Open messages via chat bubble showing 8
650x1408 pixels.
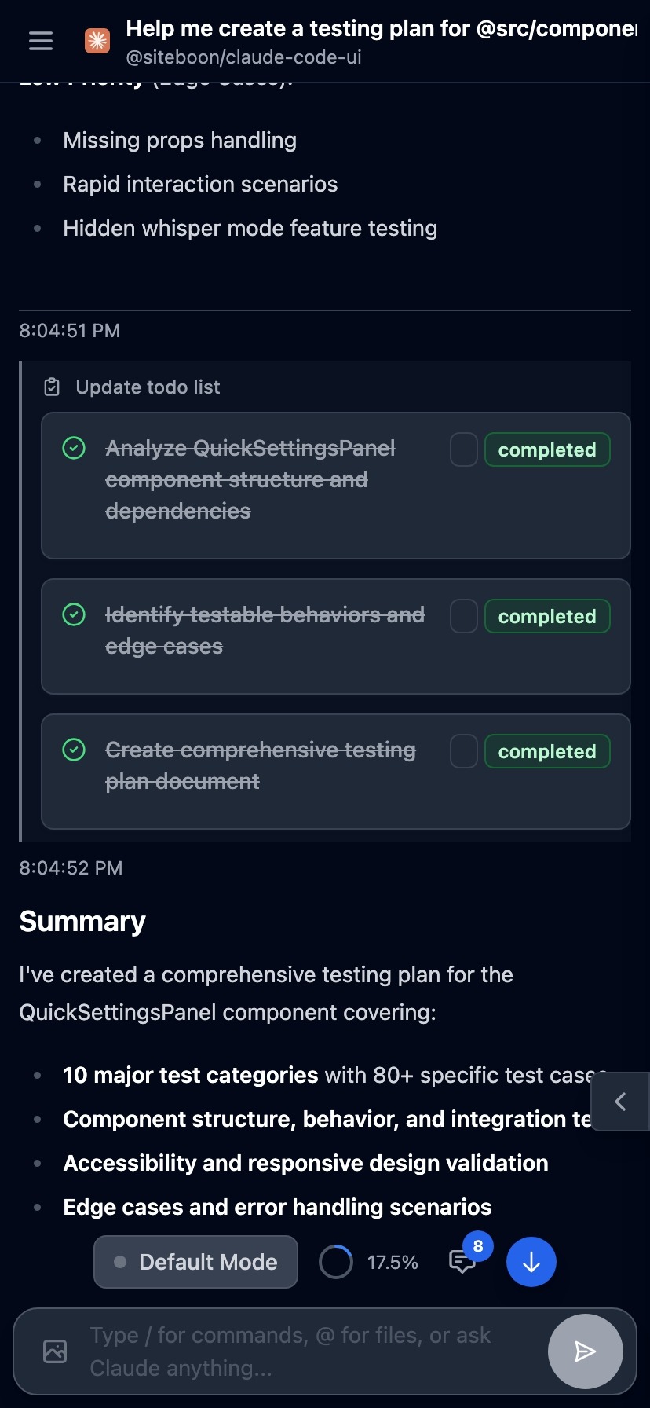point(463,1261)
